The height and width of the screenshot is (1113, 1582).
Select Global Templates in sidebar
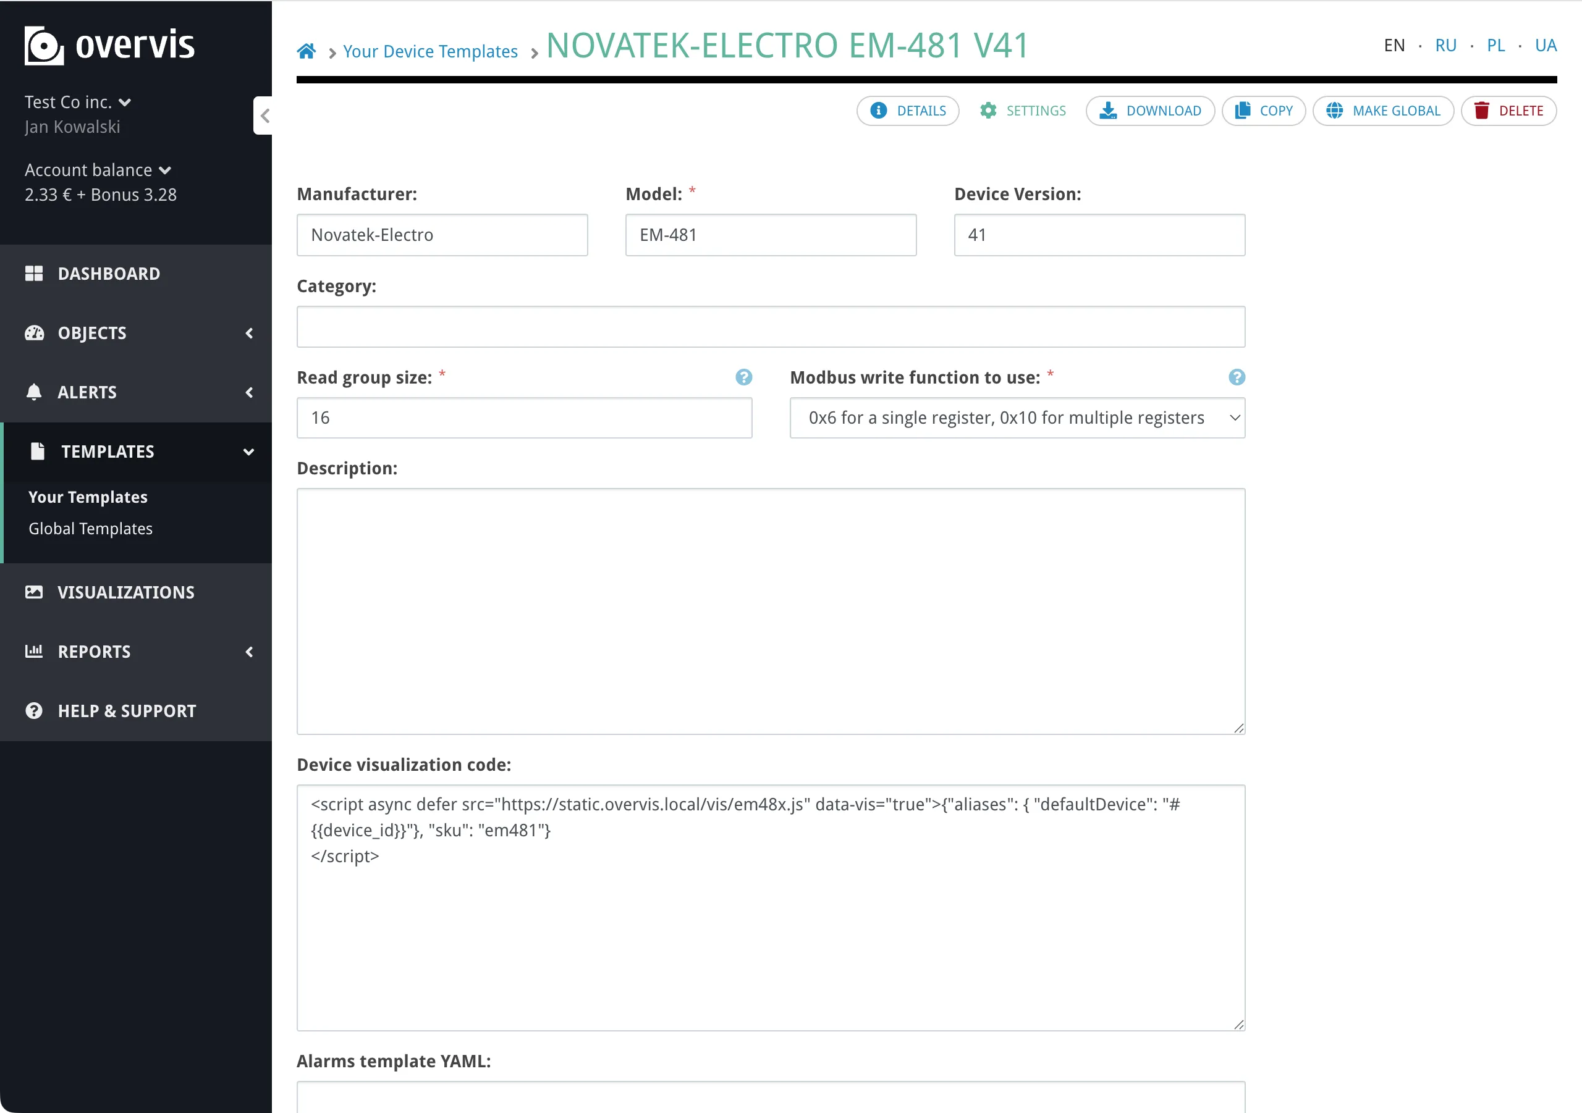(x=90, y=528)
